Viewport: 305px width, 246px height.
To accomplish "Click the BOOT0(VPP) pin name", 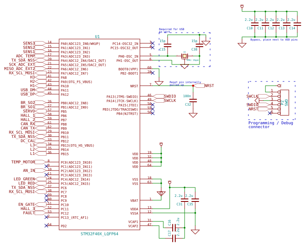I will tap(128, 69).
